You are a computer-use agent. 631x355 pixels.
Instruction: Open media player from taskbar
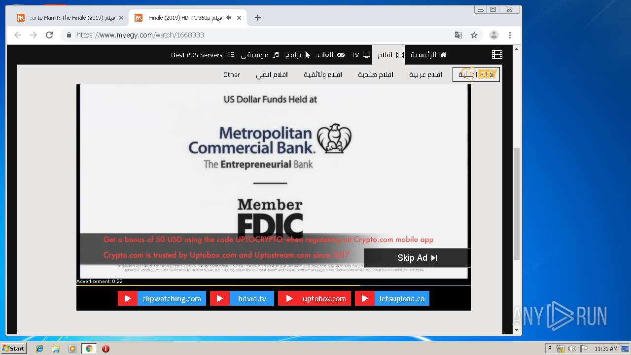[72, 349]
